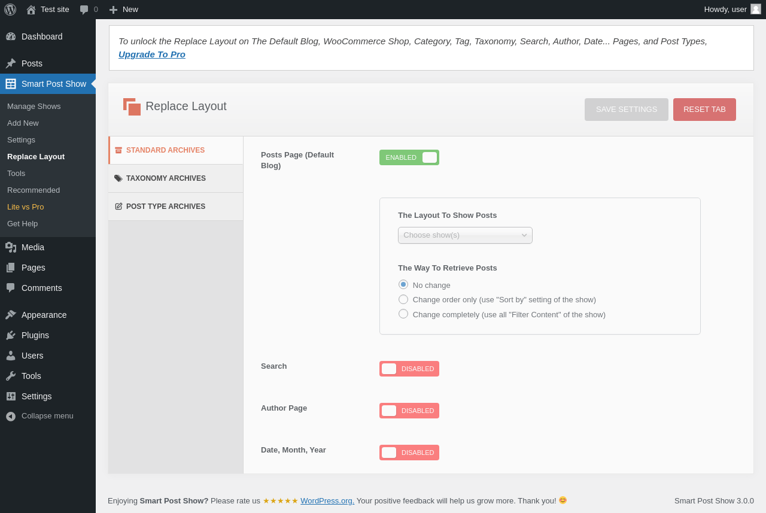Enable the Date, Month, Year toggle

[x=409, y=453]
